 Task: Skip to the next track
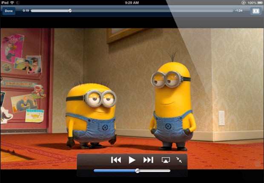[148, 160]
